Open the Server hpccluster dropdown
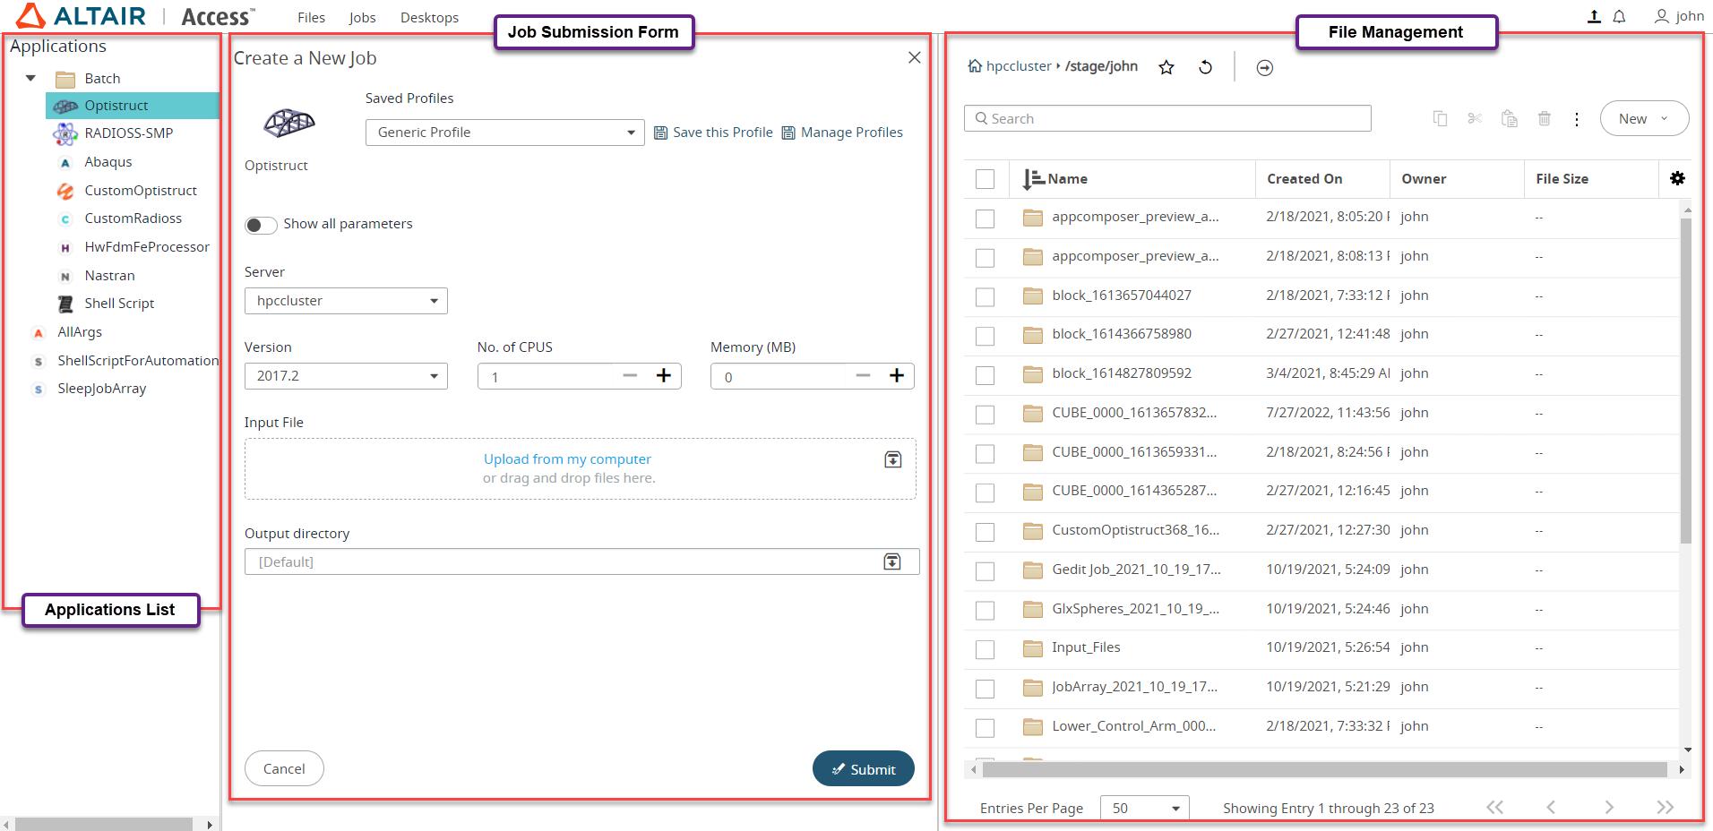This screenshot has width=1713, height=831. [x=346, y=301]
